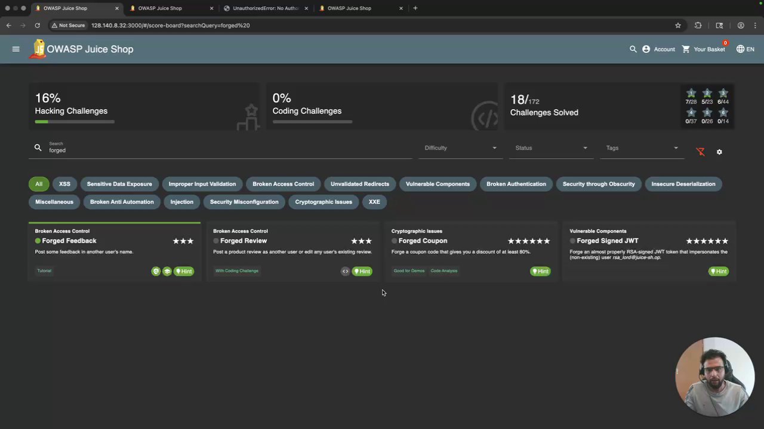Filter by the Broken Access Control chip
The height and width of the screenshot is (429, 764).
tap(283, 184)
